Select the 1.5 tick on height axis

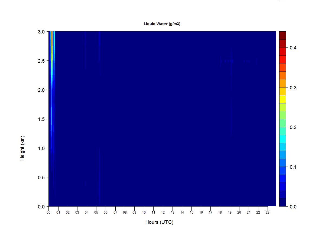coord(41,119)
